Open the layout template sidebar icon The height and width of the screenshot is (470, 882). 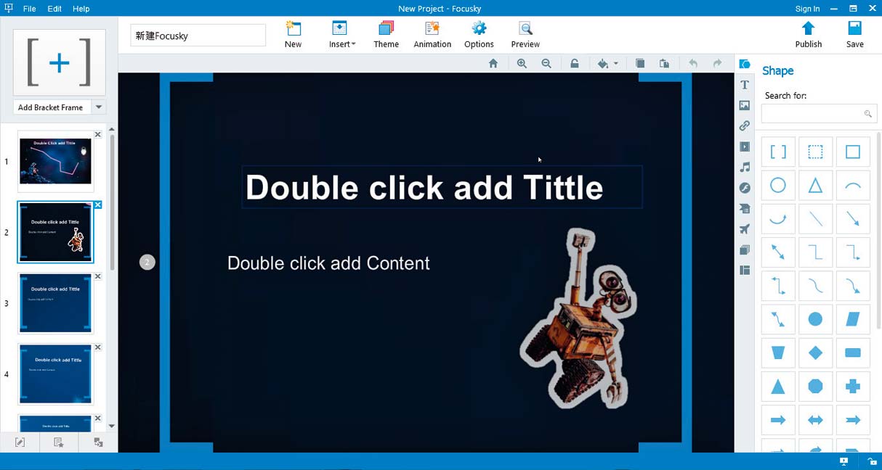[x=745, y=271]
